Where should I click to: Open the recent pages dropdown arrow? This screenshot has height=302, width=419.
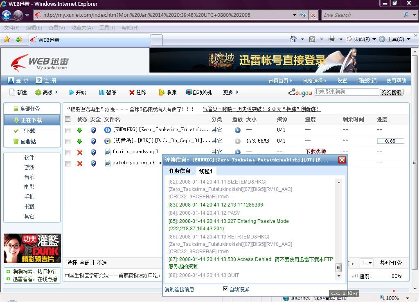(27, 15)
